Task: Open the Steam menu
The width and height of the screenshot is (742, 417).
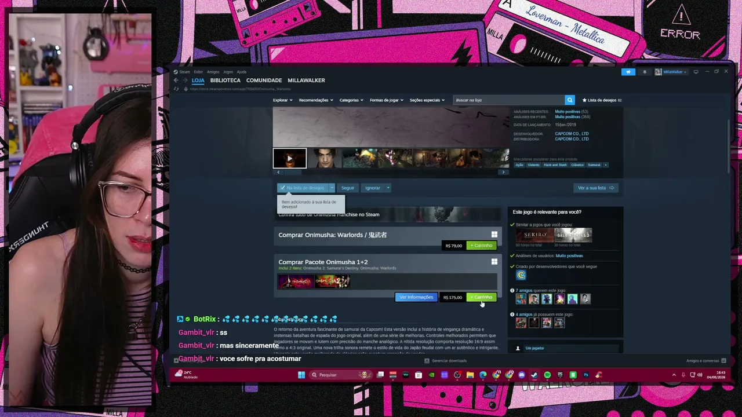Action: (x=182, y=72)
